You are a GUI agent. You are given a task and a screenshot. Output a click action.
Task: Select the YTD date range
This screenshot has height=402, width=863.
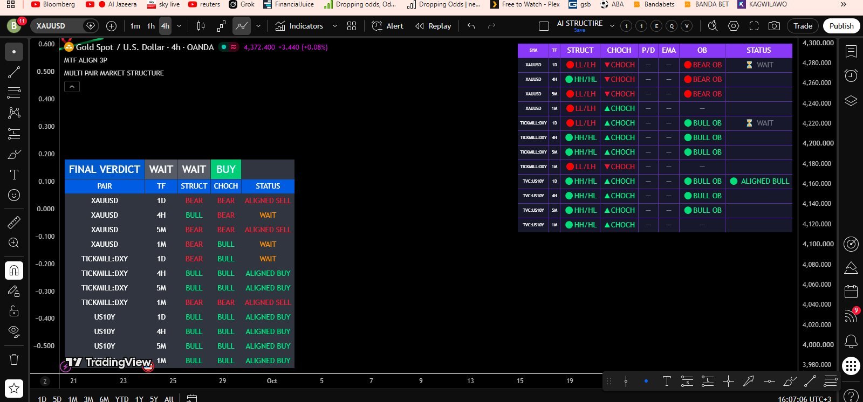coord(122,399)
